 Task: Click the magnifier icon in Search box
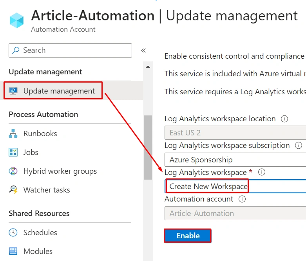coord(16,50)
